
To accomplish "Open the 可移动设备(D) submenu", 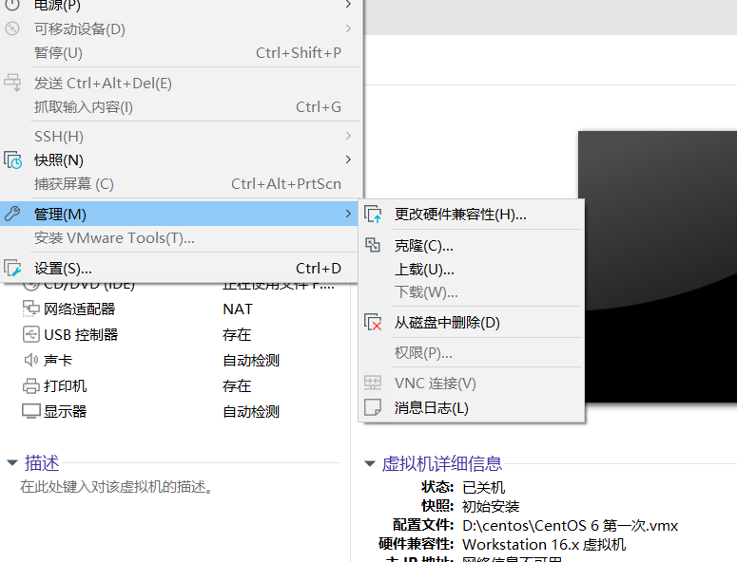I will coord(181,28).
